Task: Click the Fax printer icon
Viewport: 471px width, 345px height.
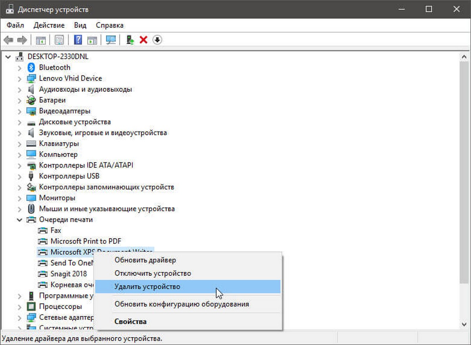Action: click(42, 230)
